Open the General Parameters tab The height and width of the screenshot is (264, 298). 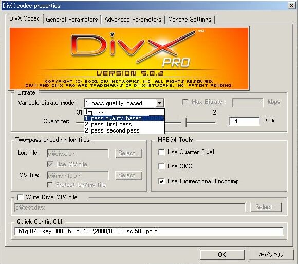pyautogui.click(x=72, y=20)
